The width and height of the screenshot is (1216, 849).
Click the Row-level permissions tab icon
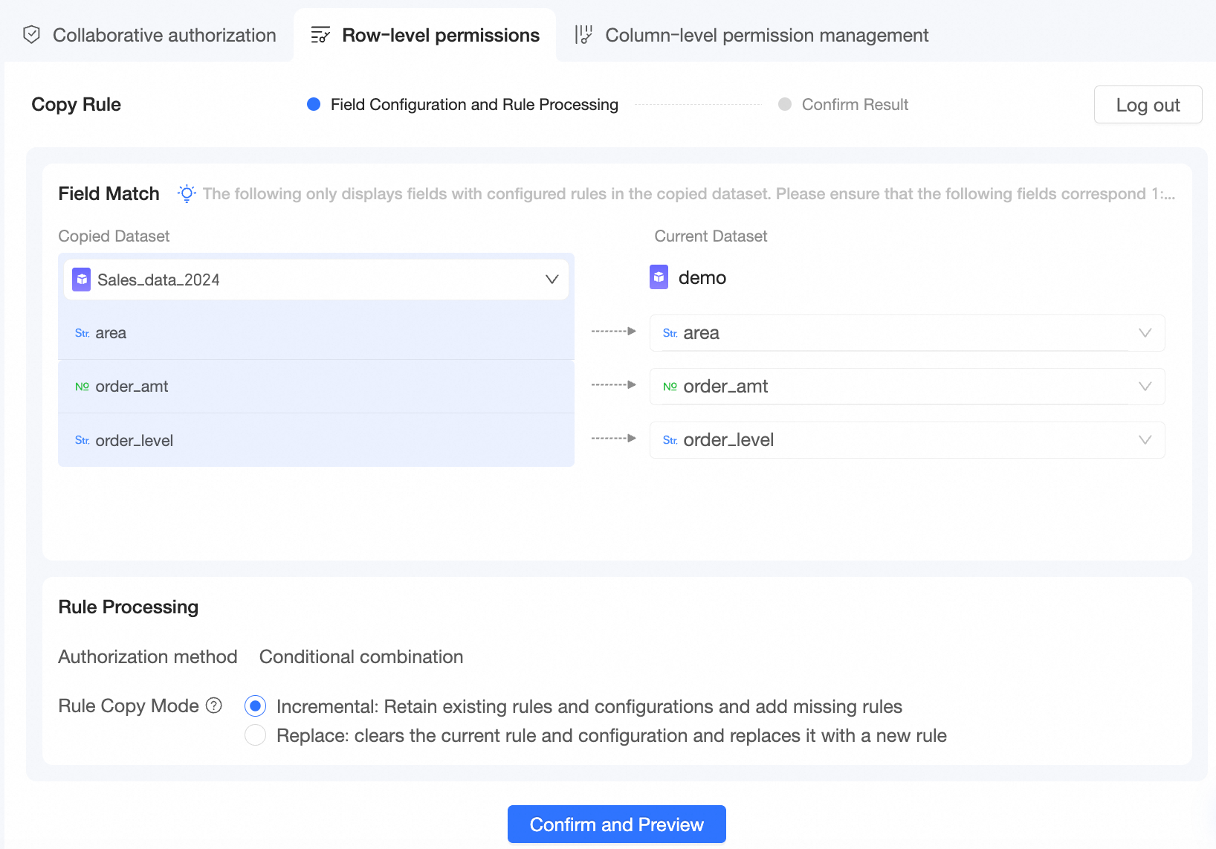coord(320,35)
